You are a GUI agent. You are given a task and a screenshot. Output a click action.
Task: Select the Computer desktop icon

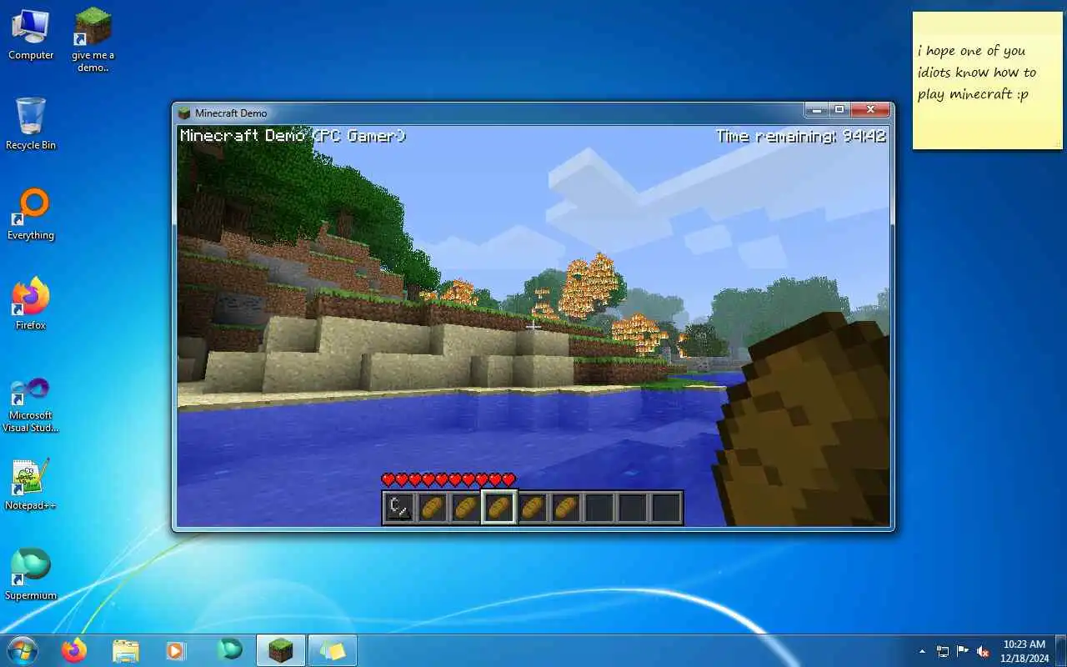(32, 35)
